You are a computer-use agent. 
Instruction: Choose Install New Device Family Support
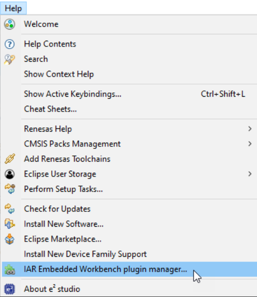130,254
